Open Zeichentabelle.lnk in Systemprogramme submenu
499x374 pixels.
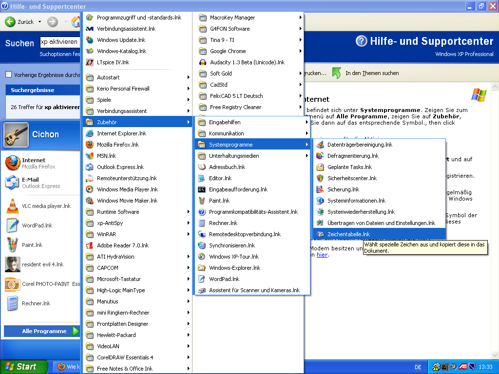[379, 234]
